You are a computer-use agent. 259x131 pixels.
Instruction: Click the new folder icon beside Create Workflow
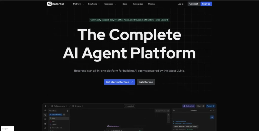coord(64,115)
